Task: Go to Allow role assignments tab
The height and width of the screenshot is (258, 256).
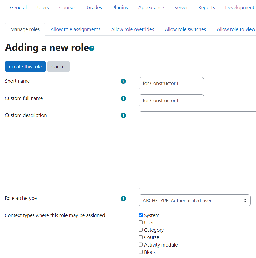Action: click(x=75, y=29)
